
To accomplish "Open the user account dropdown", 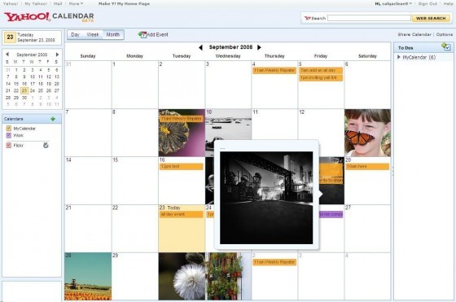I will click(393, 4).
